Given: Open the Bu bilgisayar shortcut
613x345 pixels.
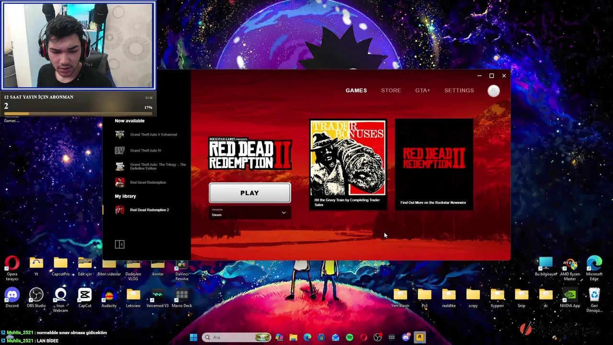Looking at the screenshot, I should point(545,267).
